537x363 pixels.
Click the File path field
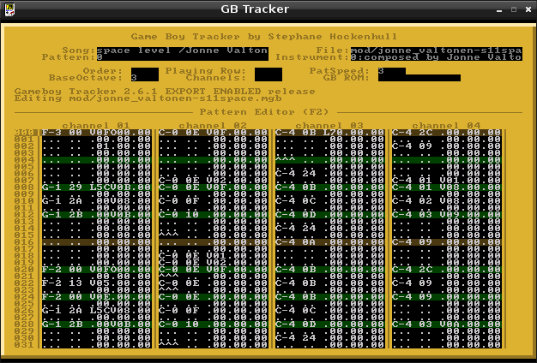[436, 51]
